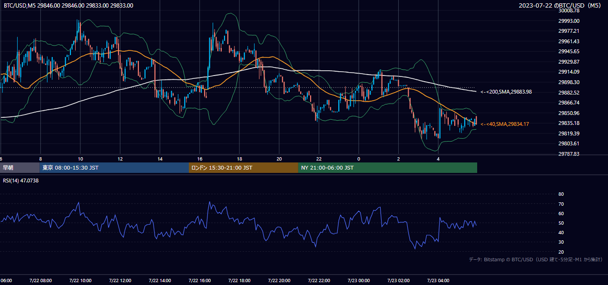Select the 早朝 session bar
Image resolution: width=608 pixels, height=285 pixels.
(20, 168)
